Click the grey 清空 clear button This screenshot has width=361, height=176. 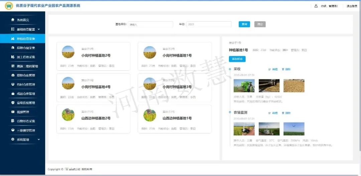260,24
